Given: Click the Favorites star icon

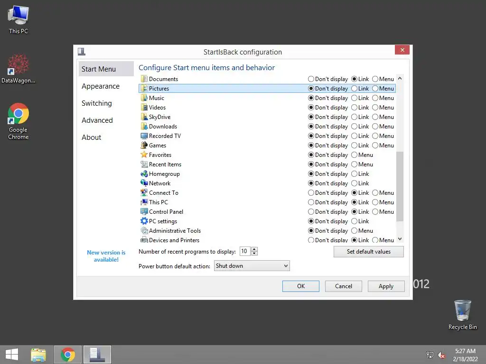Looking at the screenshot, I should 144,155.
